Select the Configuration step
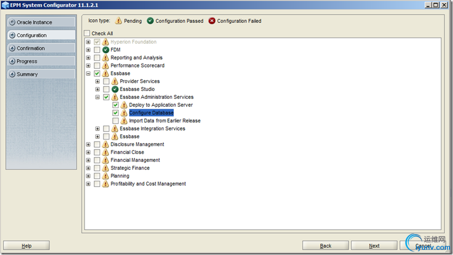The image size is (453, 255). [x=41, y=35]
